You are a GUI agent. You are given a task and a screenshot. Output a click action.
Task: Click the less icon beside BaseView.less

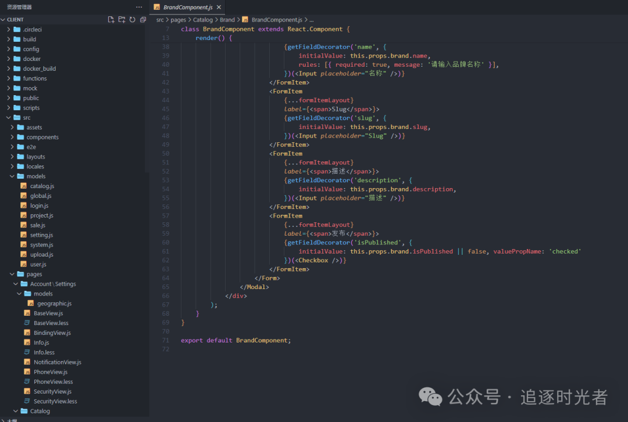click(x=27, y=323)
